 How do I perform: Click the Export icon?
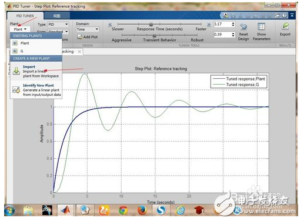pyautogui.click(x=285, y=26)
